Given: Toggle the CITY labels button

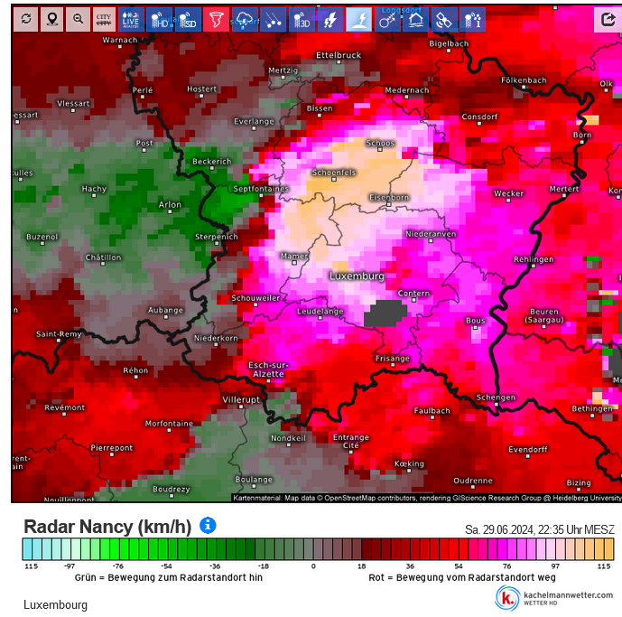Looking at the screenshot, I should click(104, 19).
